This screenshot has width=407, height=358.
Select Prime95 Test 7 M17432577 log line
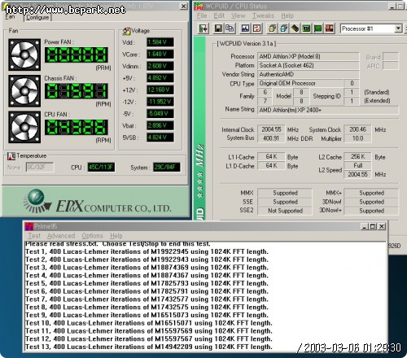pyautogui.click(x=147, y=299)
